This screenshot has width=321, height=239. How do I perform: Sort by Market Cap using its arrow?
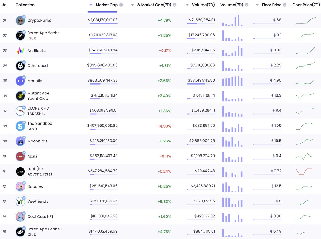pyautogui.click(x=91, y=5)
